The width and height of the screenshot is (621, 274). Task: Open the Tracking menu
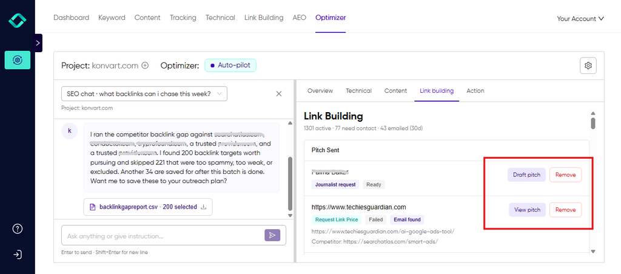pyautogui.click(x=183, y=18)
